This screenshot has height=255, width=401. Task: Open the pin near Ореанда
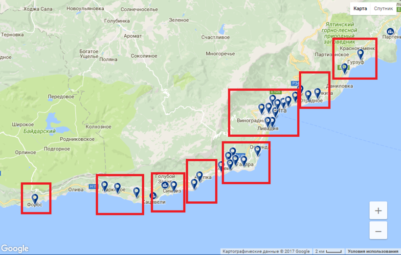click(258, 150)
